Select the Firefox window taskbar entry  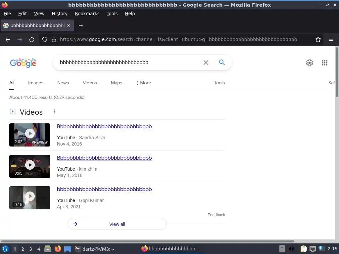point(172,249)
